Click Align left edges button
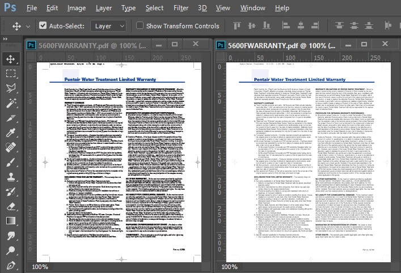This screenshot has height=273, width=401. 286,25
